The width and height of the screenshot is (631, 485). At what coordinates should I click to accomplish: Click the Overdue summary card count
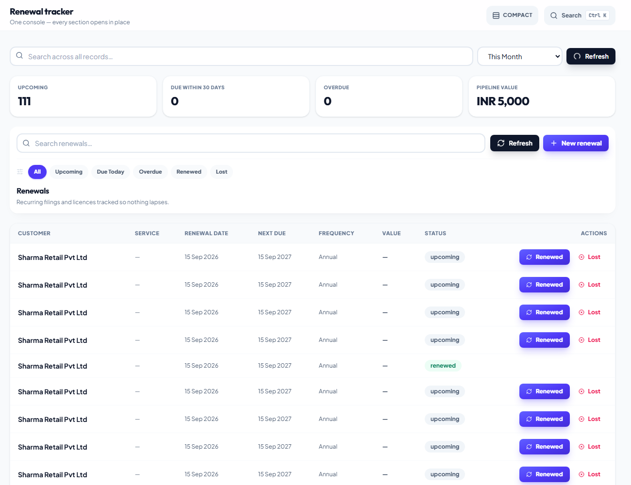pos(328,101)
